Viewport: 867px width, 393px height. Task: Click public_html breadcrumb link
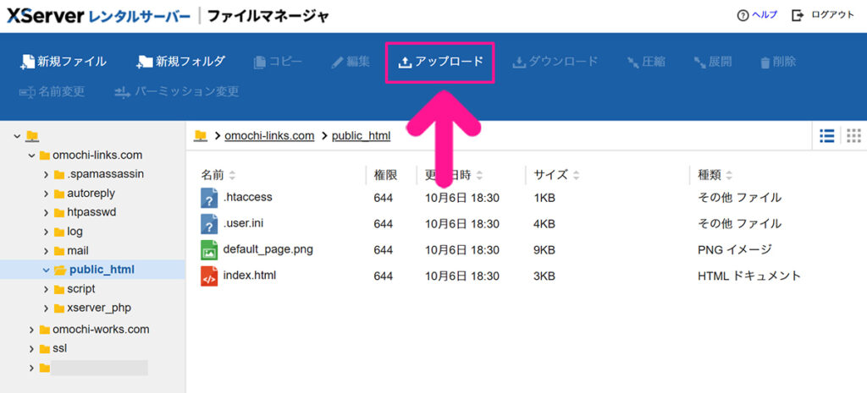[x=361, y=135]
